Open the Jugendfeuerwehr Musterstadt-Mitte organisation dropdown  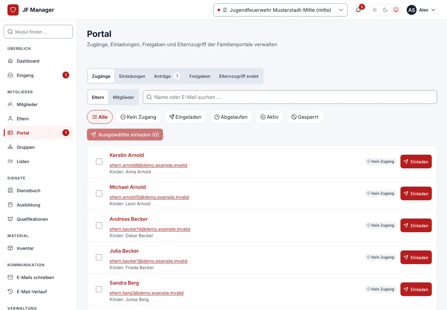click(280, 10)
